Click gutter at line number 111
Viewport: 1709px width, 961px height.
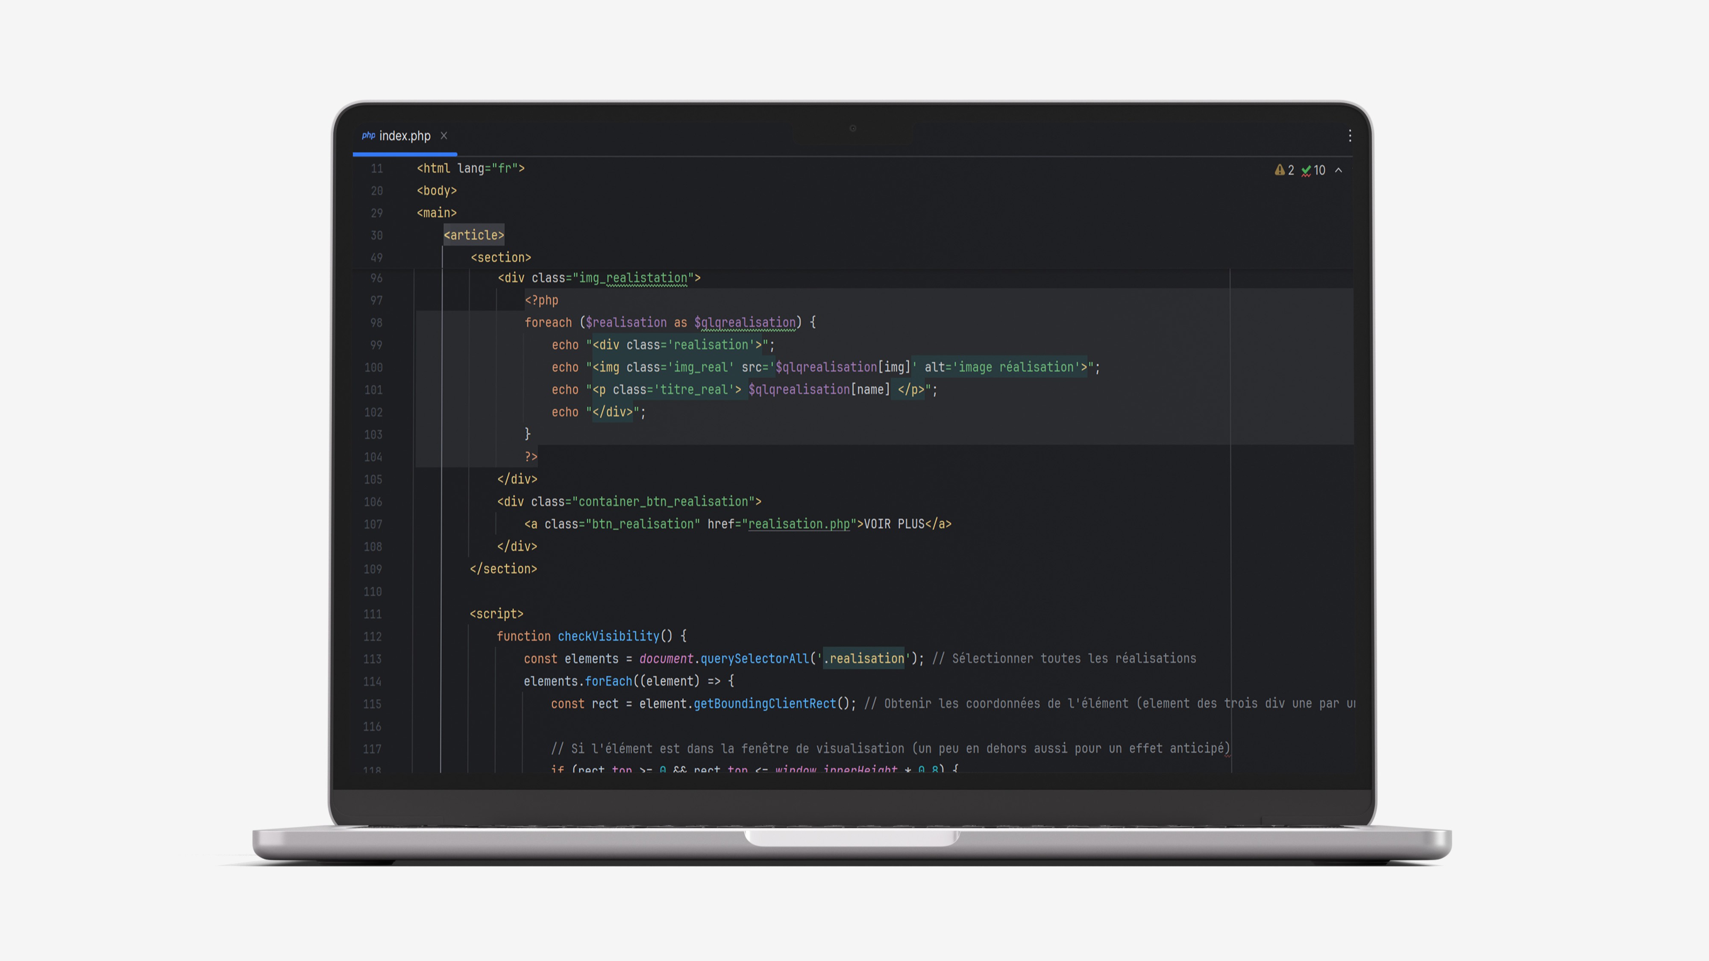(372, 614)
